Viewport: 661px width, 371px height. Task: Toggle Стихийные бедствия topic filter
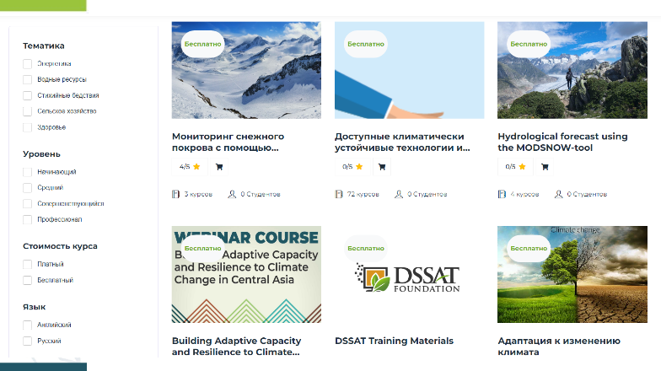coord(27,96)
